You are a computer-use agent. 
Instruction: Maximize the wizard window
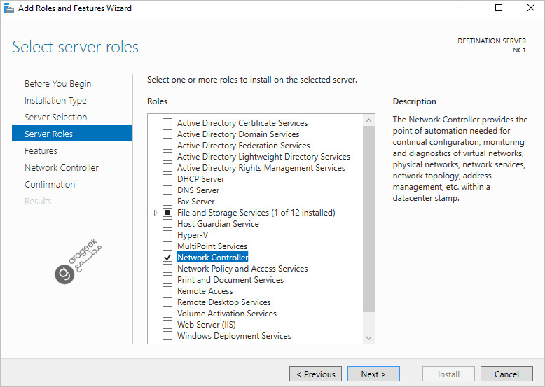coord(499,8)
